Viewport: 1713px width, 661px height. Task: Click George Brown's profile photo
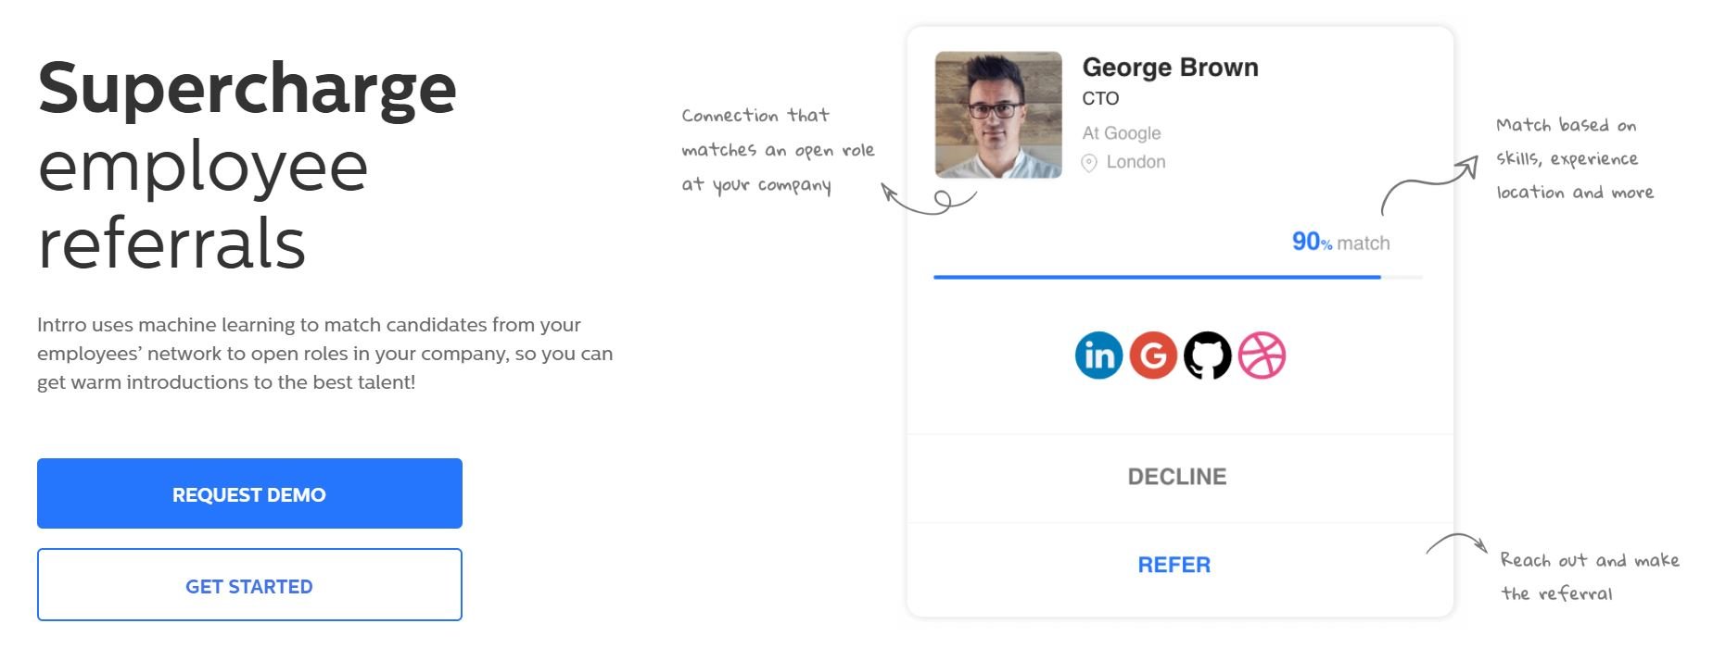998,115
